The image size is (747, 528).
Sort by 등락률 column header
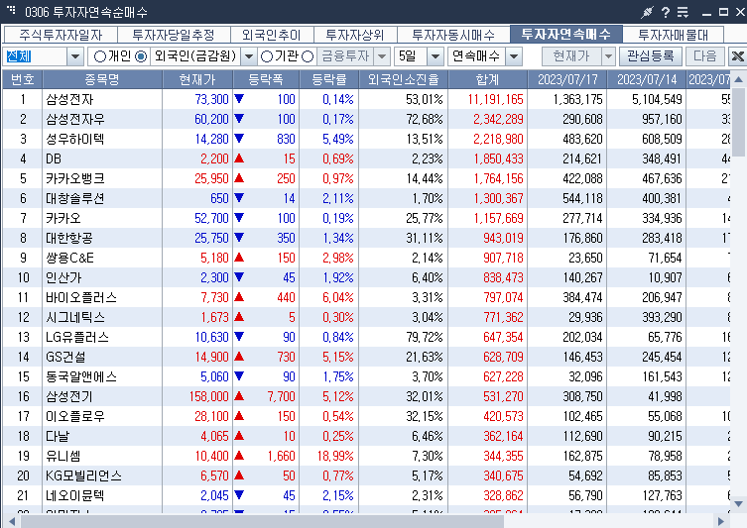(x=328, y=79)
